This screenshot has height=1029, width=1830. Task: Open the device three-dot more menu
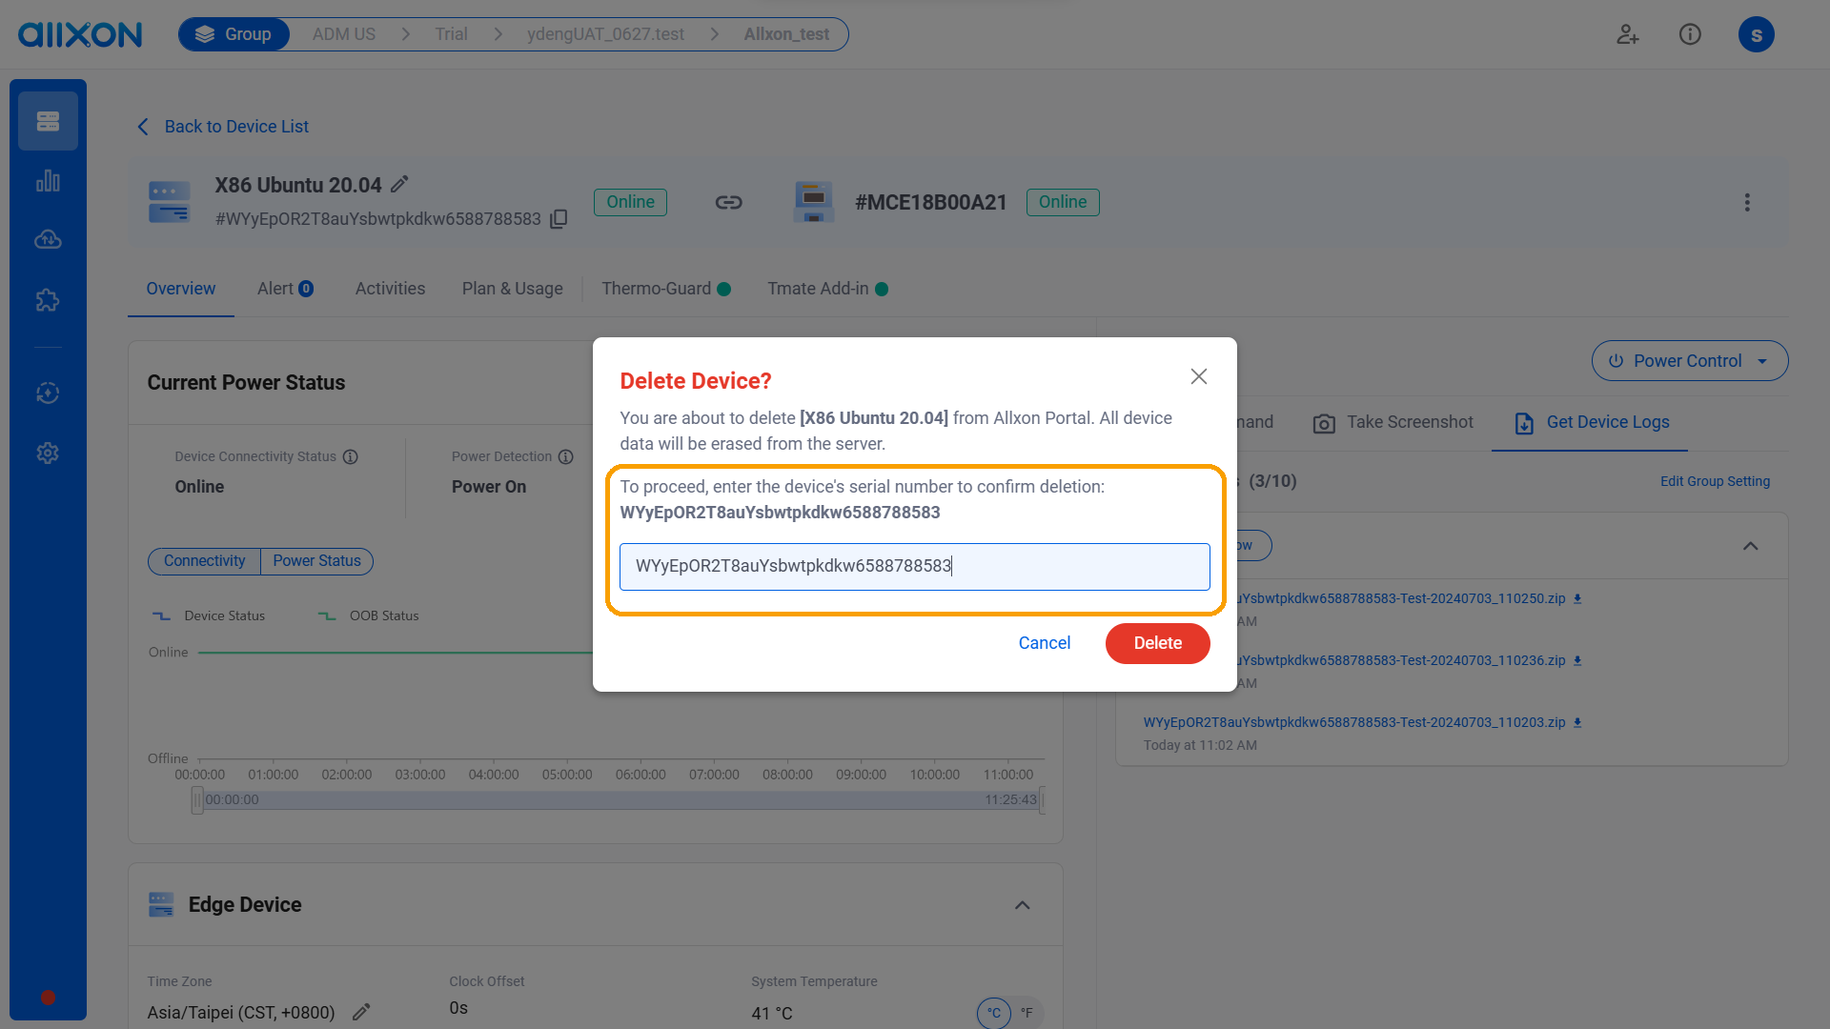click(1746, 202)
